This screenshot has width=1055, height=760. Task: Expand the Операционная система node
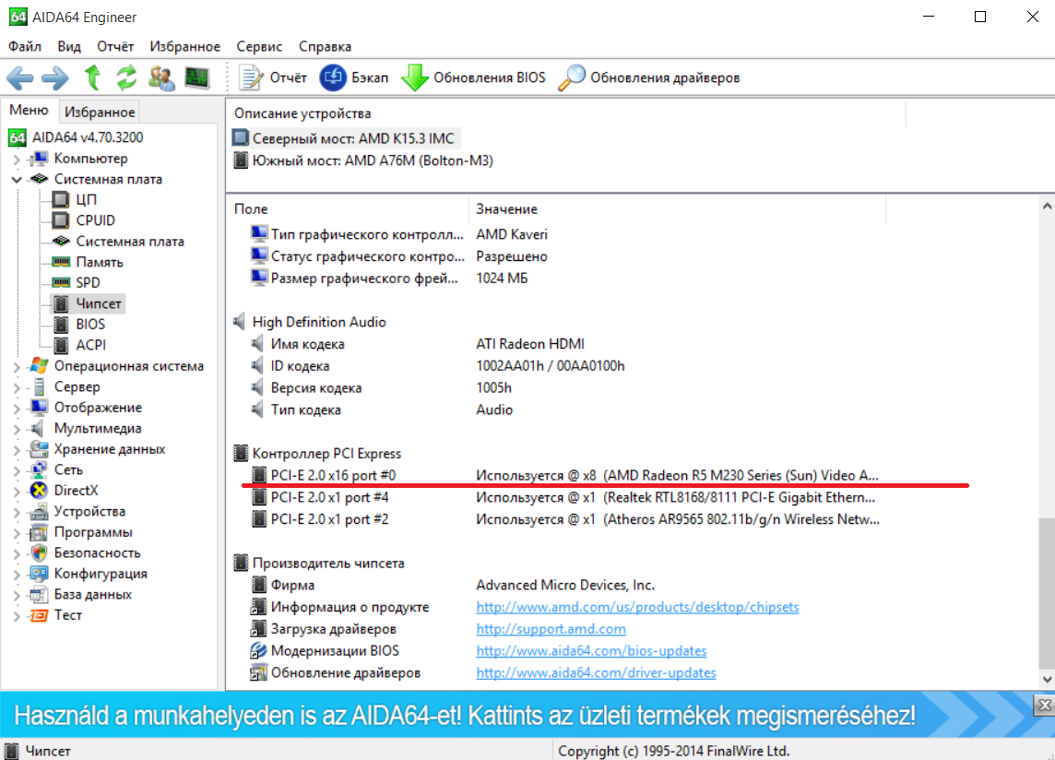coord(17,367)
